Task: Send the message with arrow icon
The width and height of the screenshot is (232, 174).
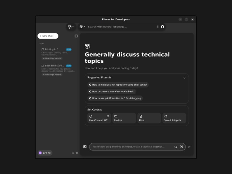Action: (189, 147)
